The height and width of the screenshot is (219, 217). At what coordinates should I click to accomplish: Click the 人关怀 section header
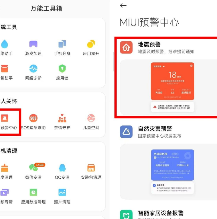coord(9,101)
